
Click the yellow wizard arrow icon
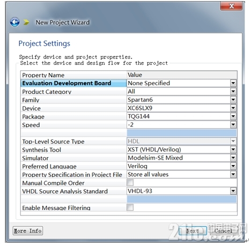26,22
